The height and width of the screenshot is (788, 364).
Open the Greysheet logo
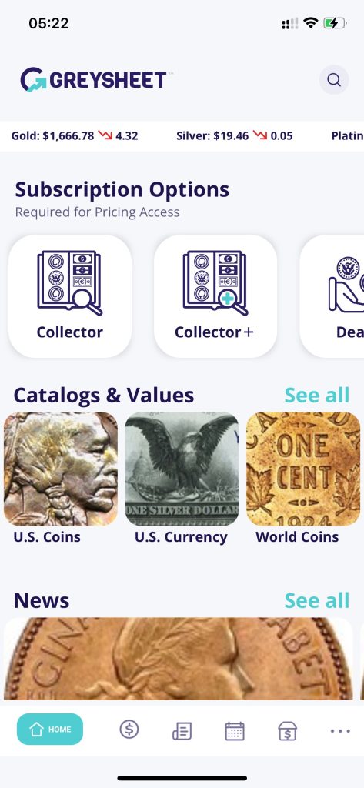pyautogui.click(x=94, y=80)
